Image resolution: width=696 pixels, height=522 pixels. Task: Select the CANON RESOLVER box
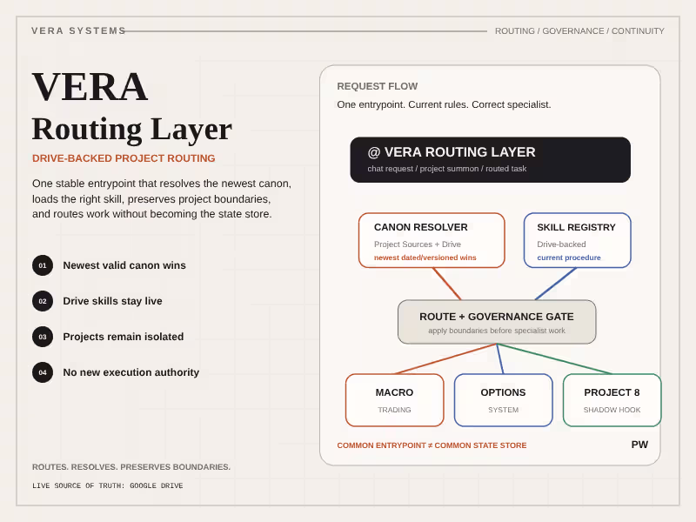[x=432, y=240]
